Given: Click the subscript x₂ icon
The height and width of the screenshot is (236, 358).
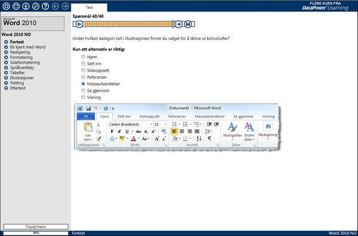Looking at the screenshot, I should click(x=146, y=132).
